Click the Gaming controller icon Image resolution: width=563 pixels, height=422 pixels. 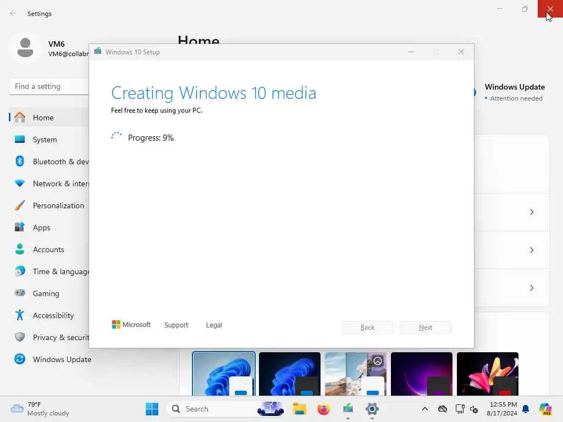point(20,293)
